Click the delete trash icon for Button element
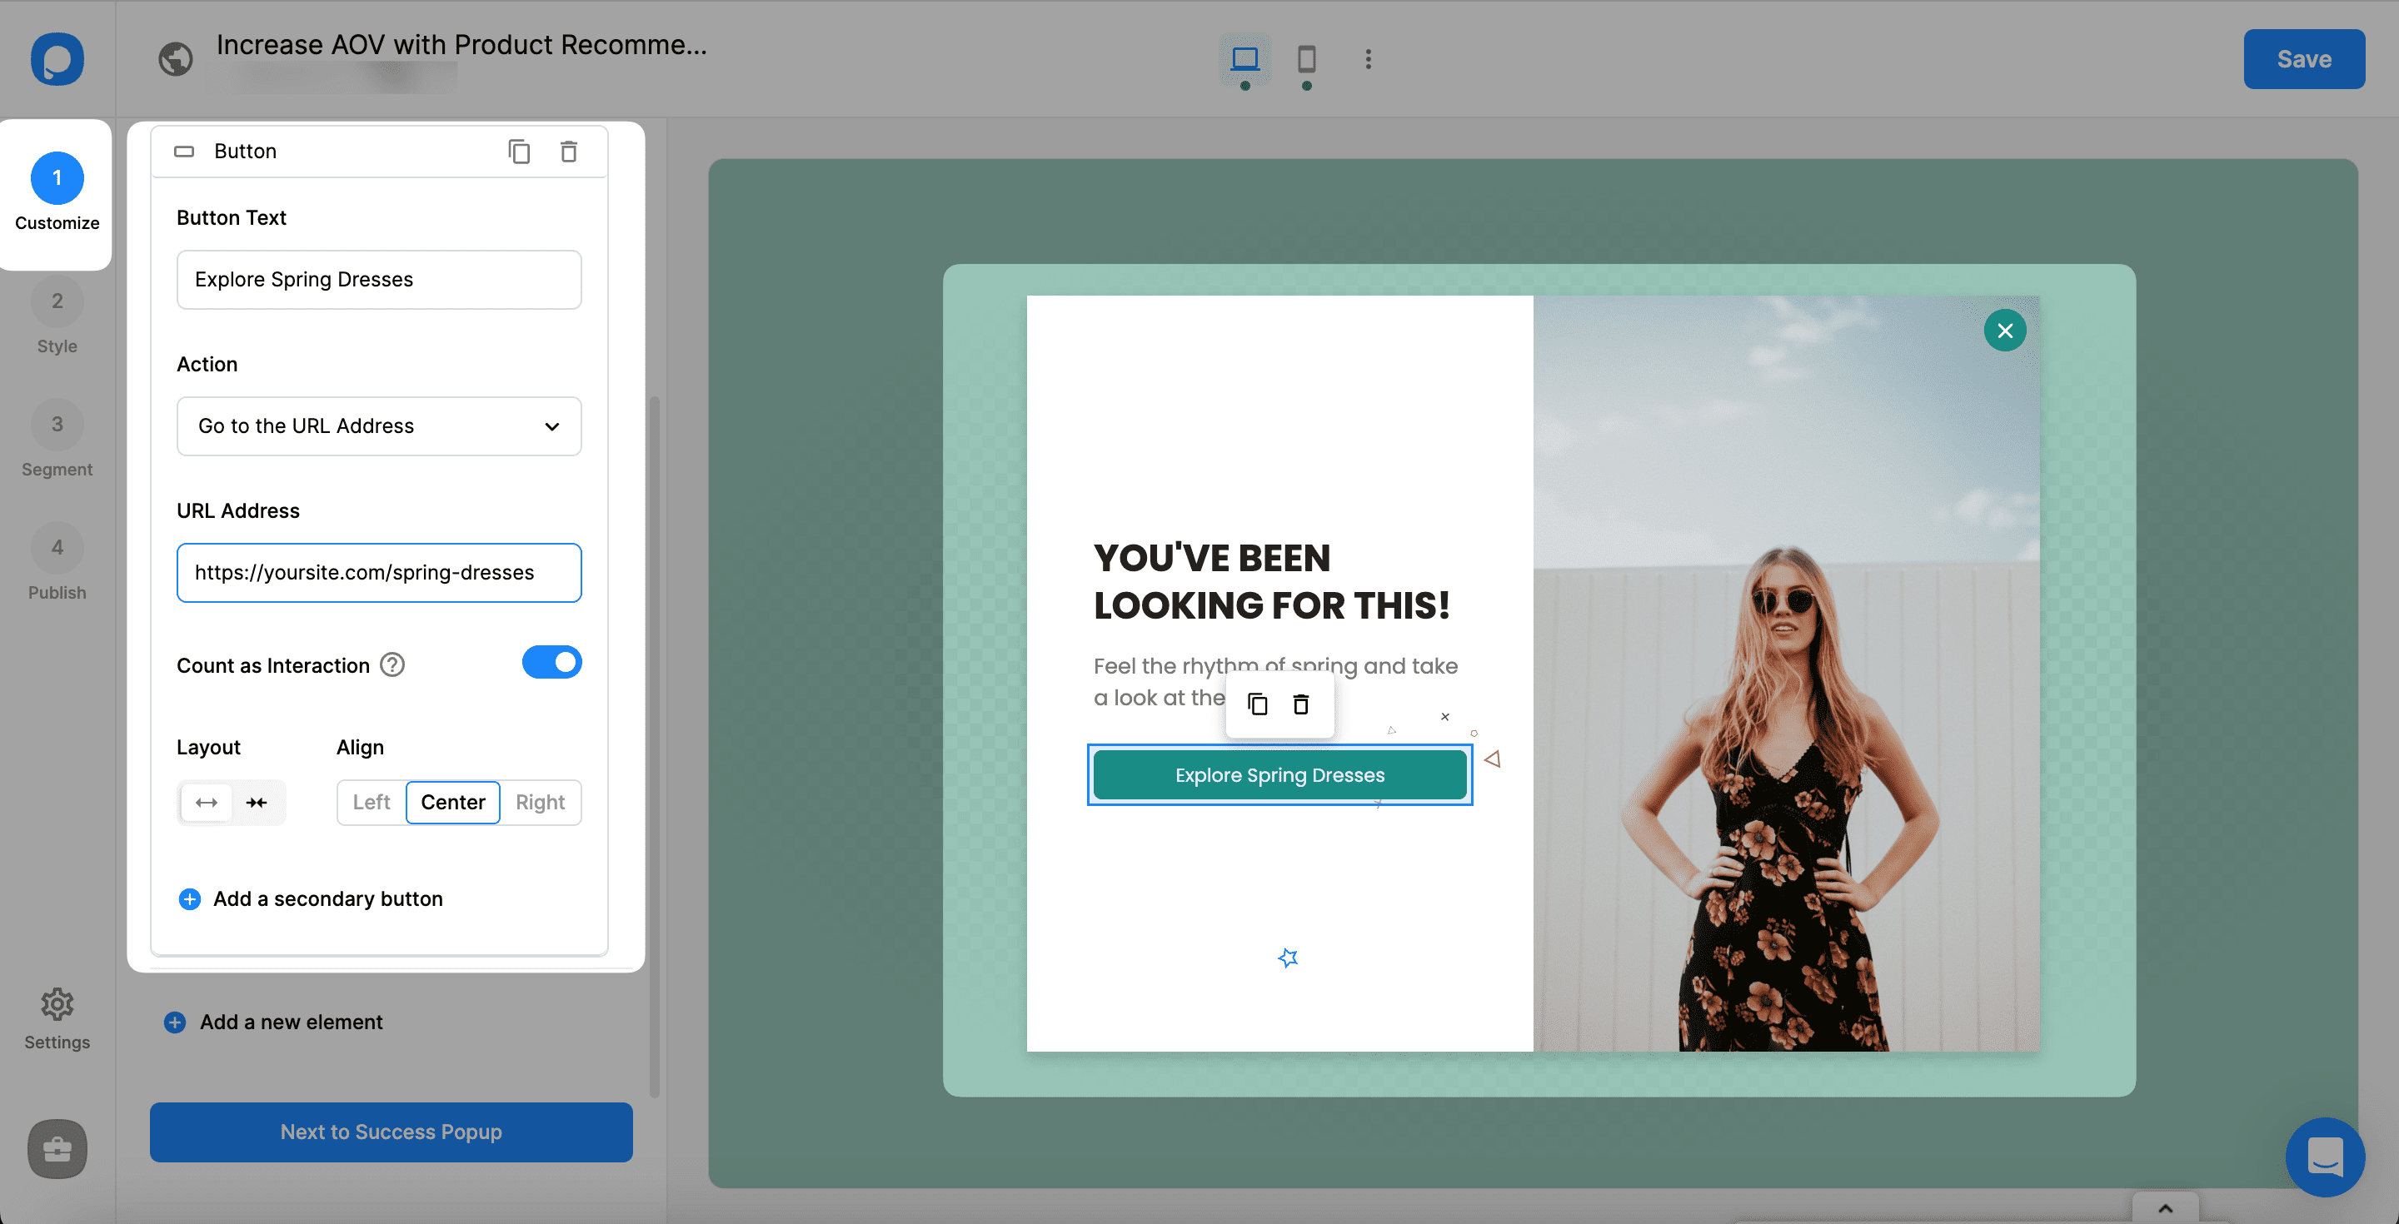The width and height of the screenshot is (2399, 1224). 568,152
